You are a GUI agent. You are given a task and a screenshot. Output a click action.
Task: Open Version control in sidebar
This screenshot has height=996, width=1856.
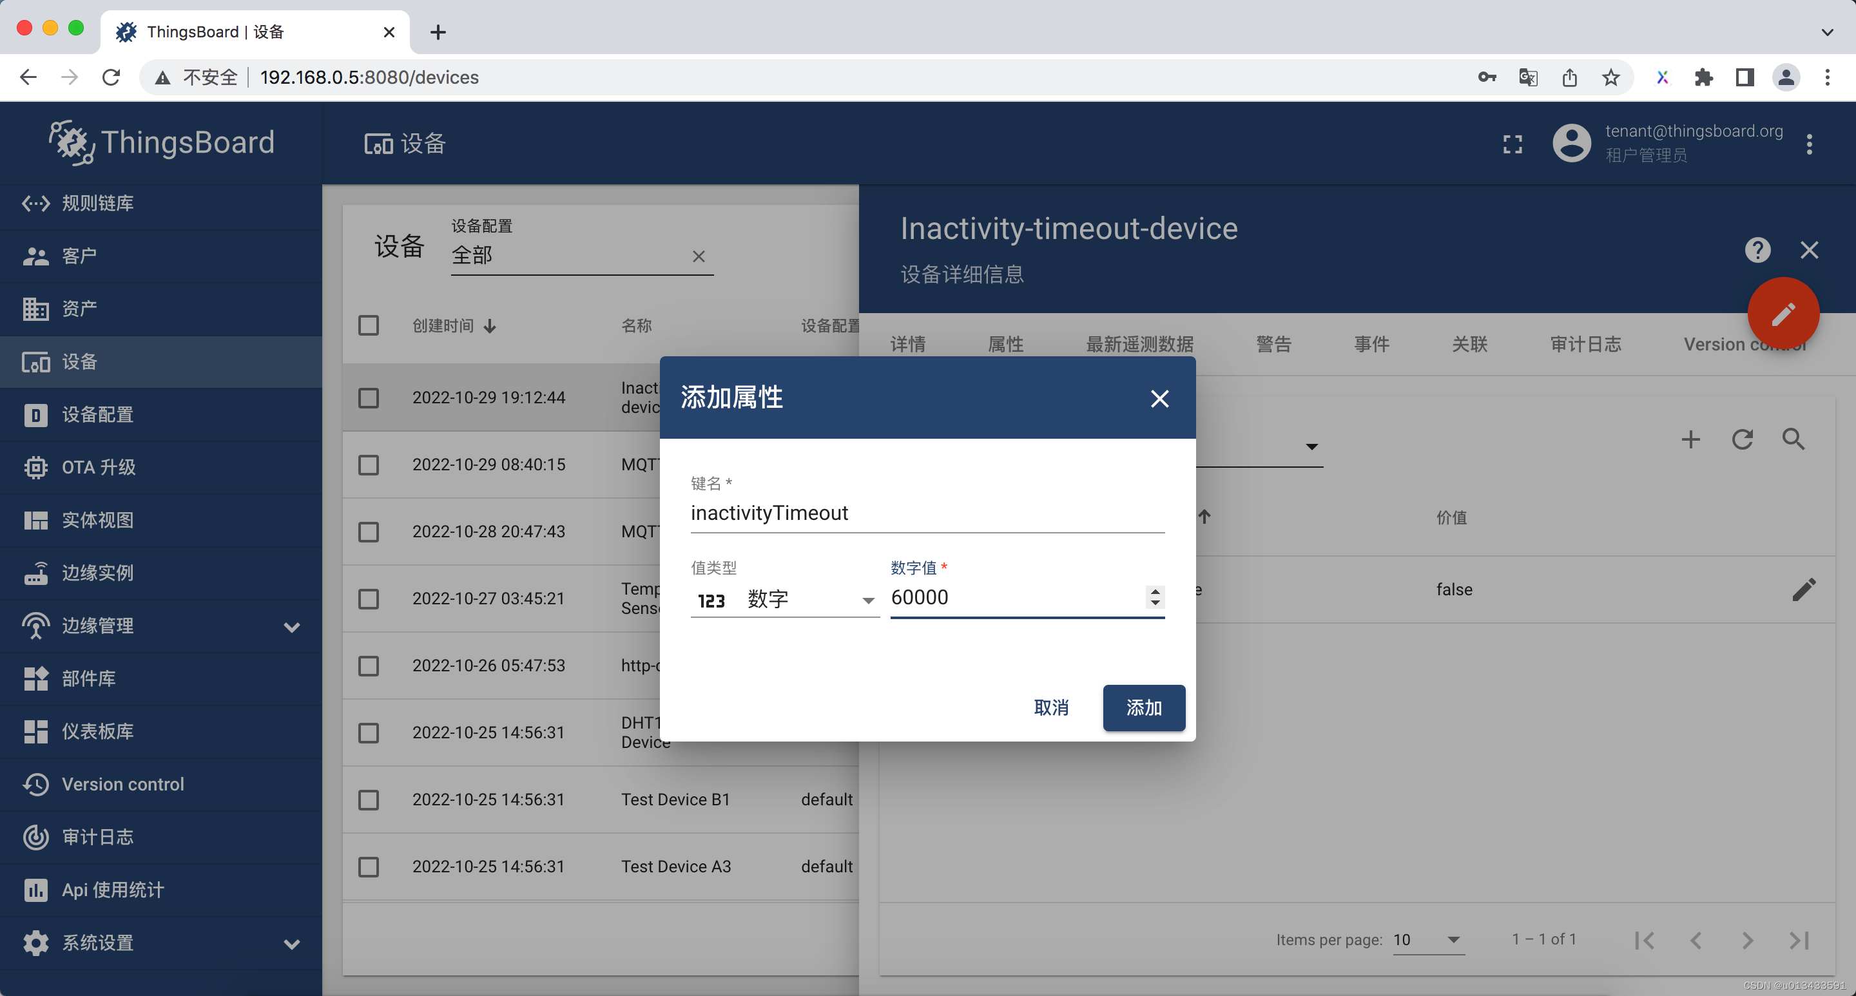[160, 784]
